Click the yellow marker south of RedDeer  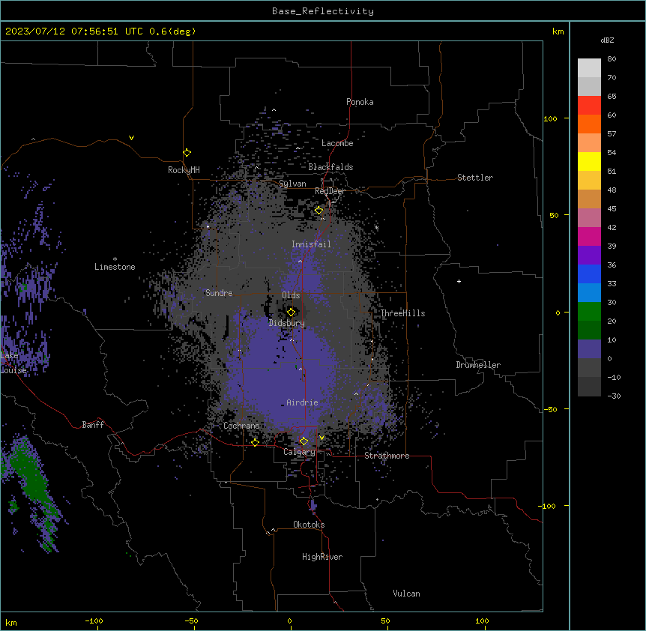(319, 210)
